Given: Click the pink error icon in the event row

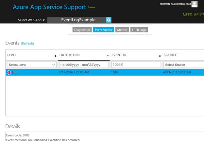Looking at the screenshot, I should tap(9, 72).
